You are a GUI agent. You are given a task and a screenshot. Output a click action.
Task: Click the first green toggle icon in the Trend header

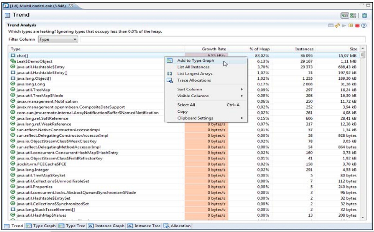pos(344,15)
